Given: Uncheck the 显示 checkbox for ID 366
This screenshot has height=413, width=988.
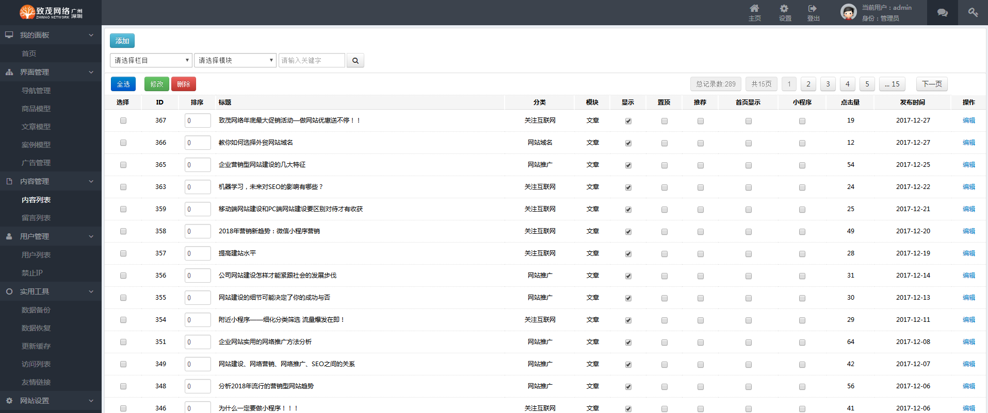Looking at the screenshot, I should (x=628, y=143).
